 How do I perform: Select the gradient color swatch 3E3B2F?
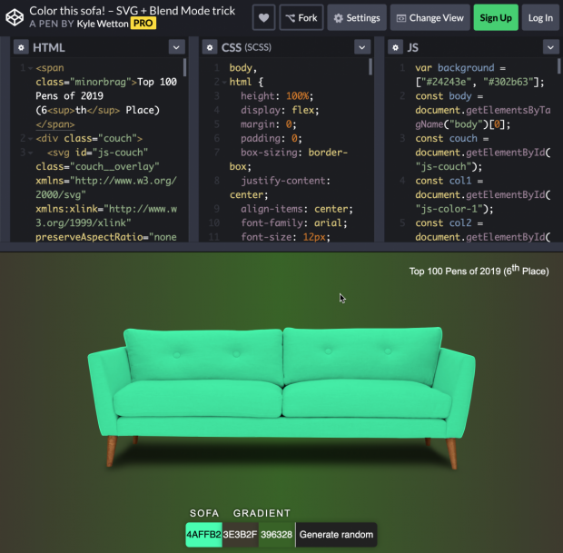(x=241, y=535)
